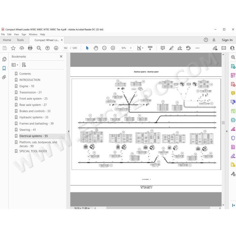Click the horizontal scrollbar at bottom

click(x=158, y=208)
